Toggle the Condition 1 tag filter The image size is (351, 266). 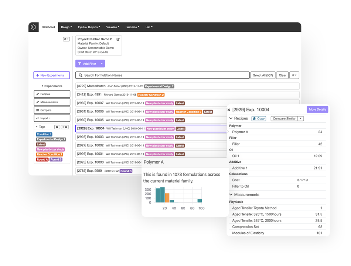coord(44,134)
